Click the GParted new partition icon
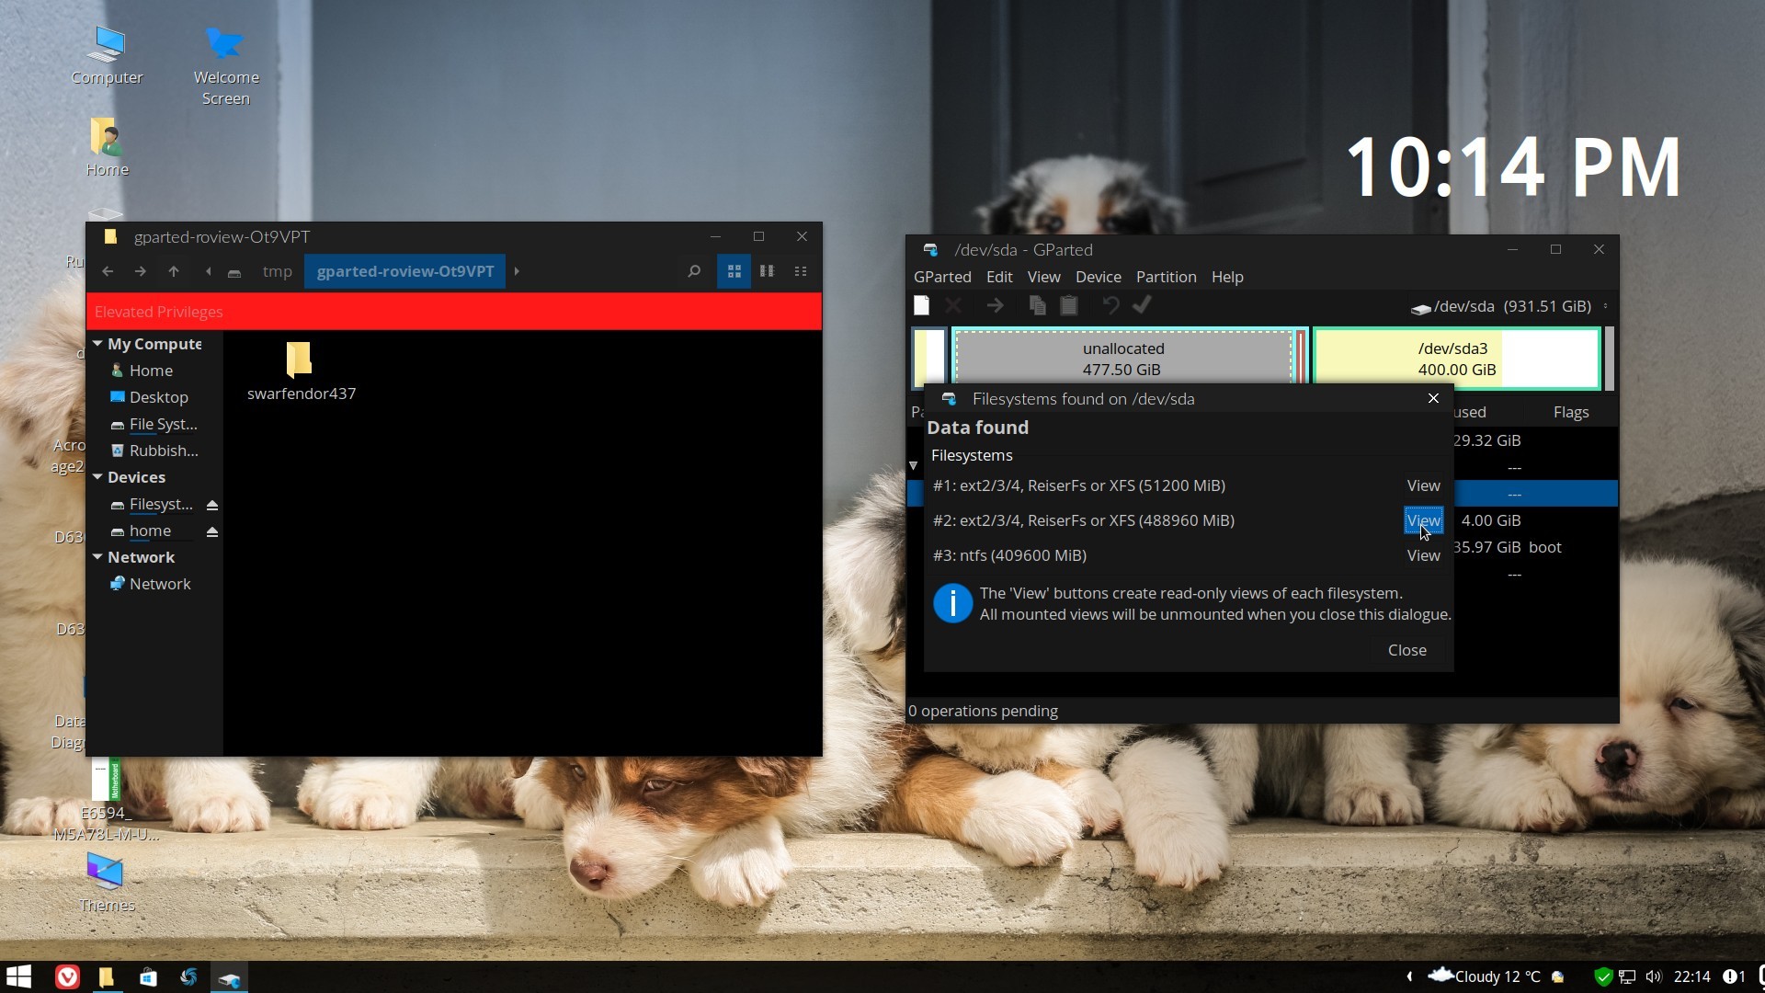The image size is (1765, 993). [921, 306]
